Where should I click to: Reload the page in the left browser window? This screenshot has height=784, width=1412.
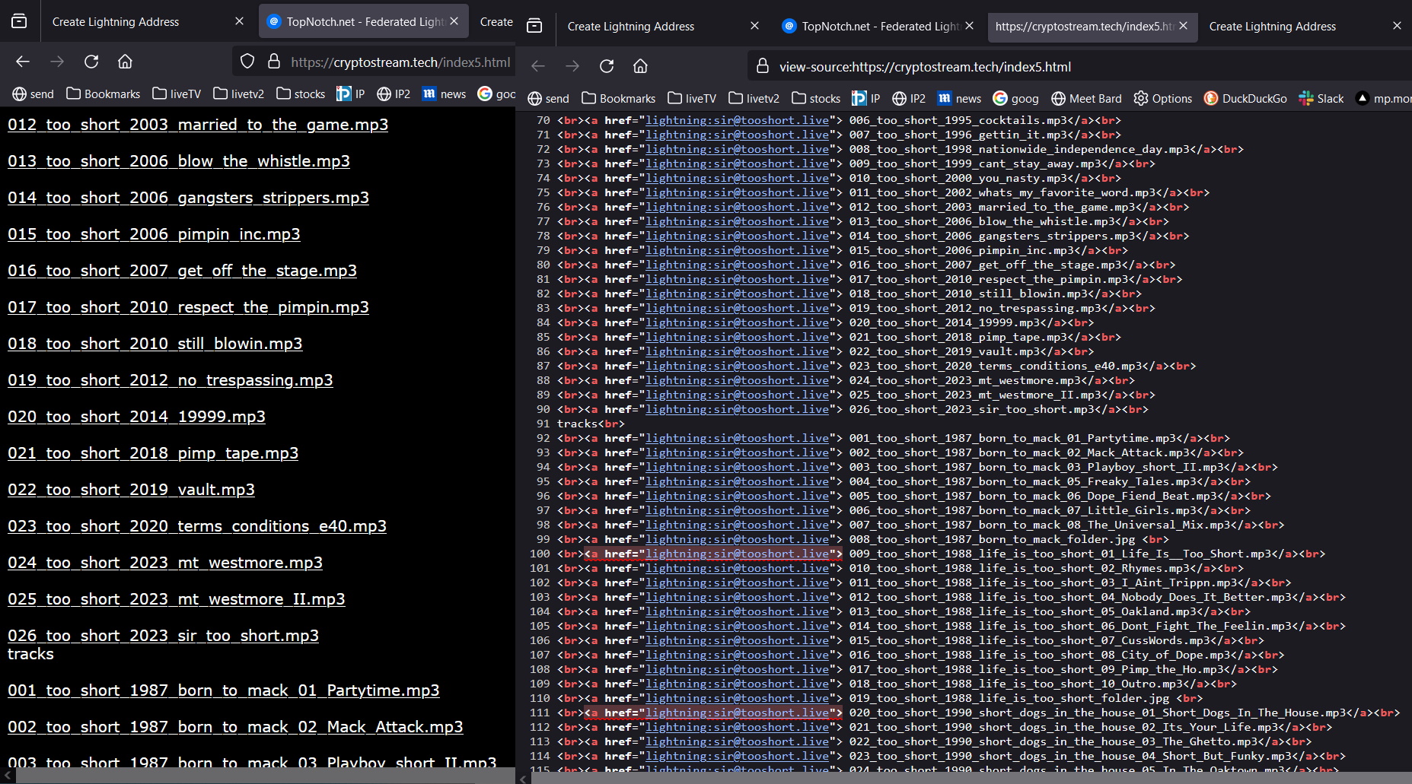pyautogui.click(x=91, y=62)
